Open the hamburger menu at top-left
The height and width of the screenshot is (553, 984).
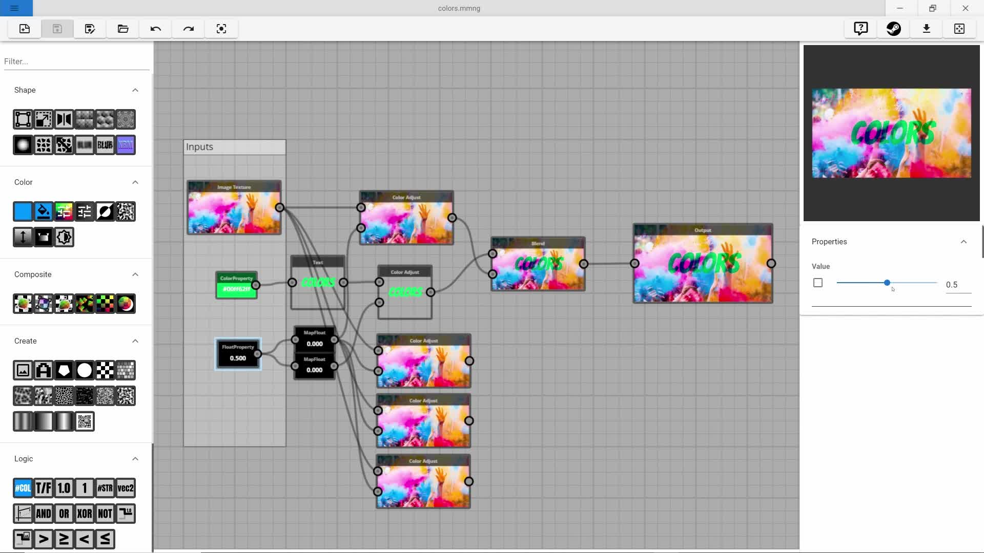[14, 8]
